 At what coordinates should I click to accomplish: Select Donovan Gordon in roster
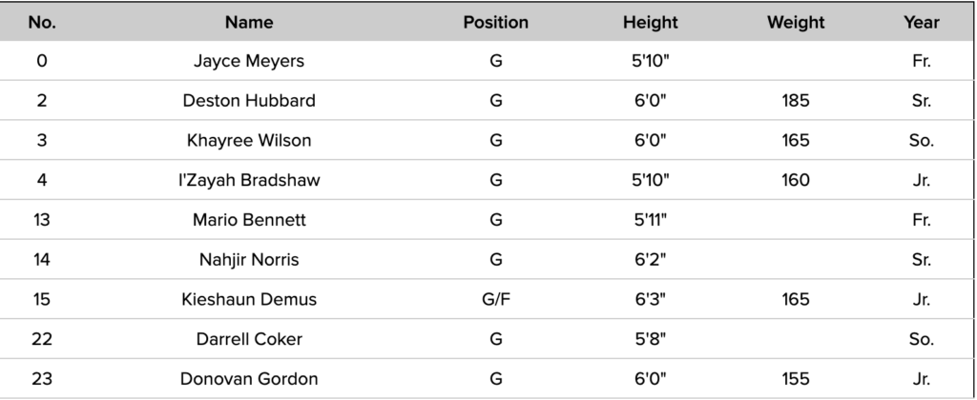(249, 379)
